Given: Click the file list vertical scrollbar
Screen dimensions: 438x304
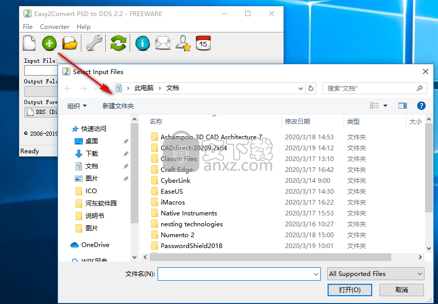Looking at the screenshot, I should pos(429,167).
